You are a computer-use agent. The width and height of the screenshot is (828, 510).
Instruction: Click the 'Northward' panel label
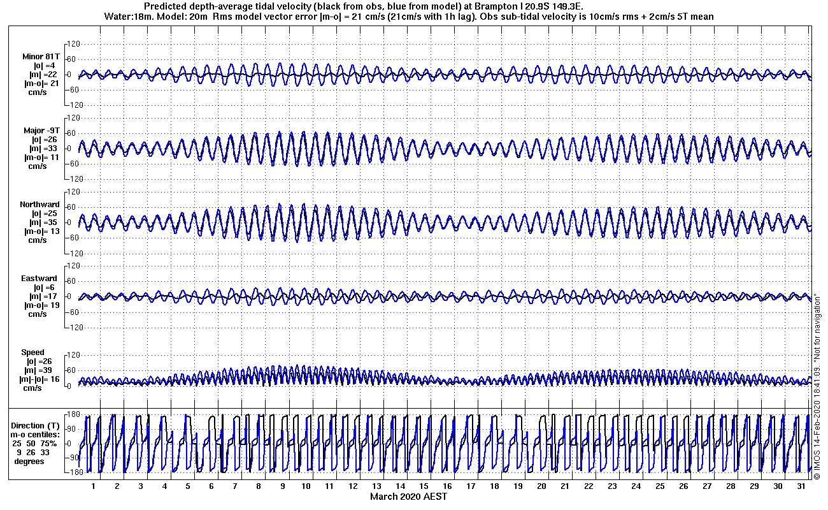(x=39, y=205)
